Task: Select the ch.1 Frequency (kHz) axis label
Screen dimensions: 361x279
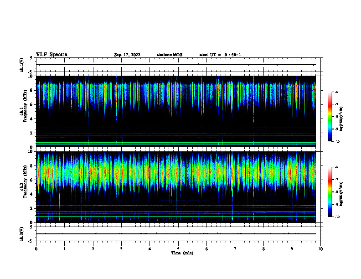Action: point(24,106)
